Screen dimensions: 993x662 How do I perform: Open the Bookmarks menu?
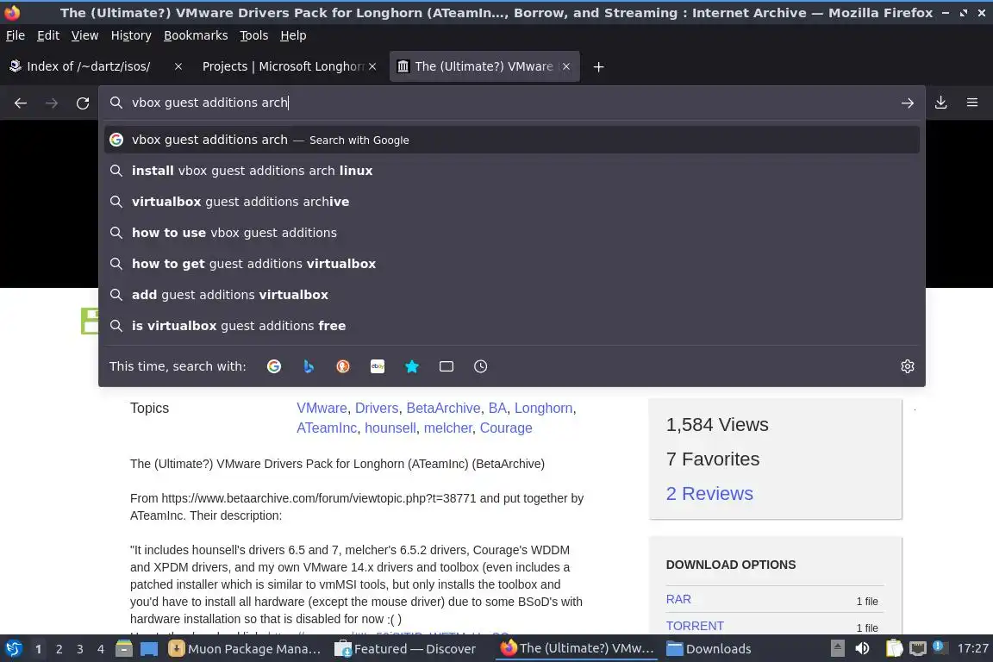[196, 35]
